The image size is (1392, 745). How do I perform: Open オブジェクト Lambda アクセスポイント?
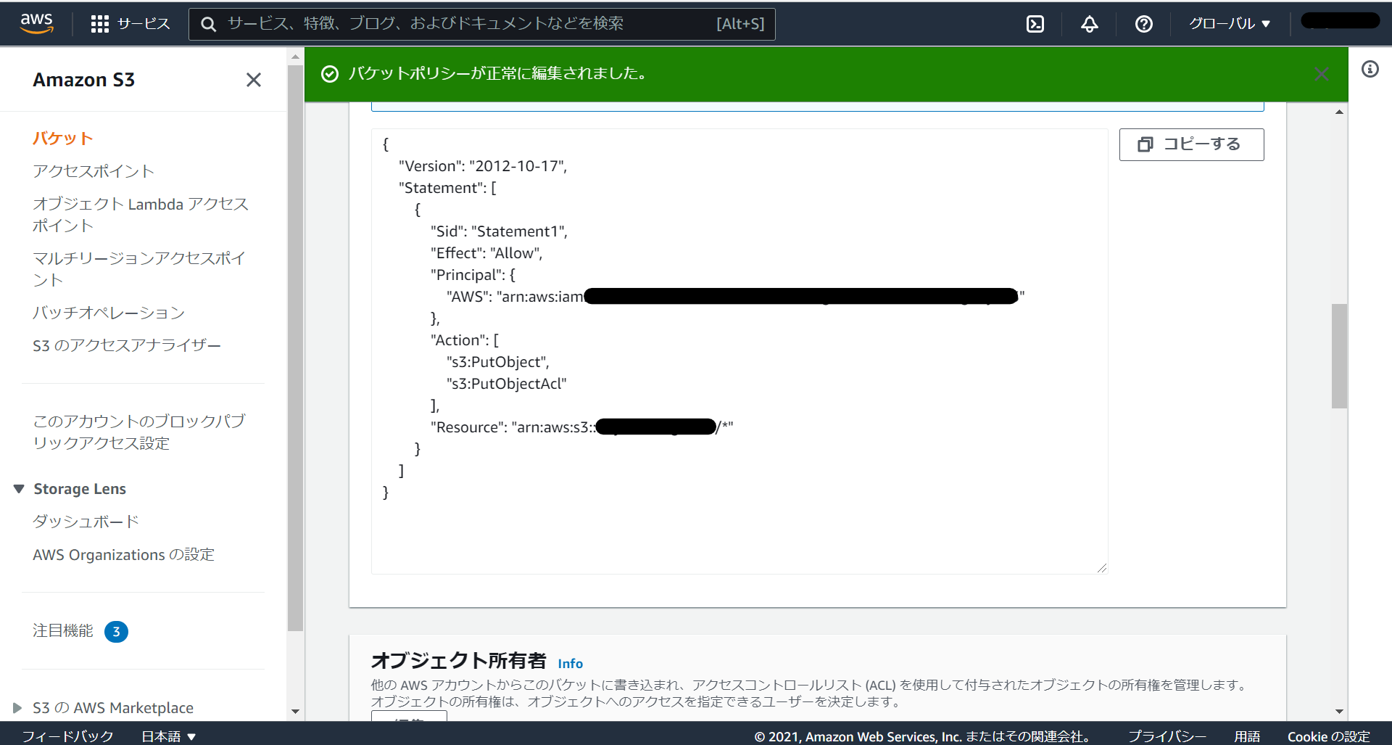coord(141,215)
